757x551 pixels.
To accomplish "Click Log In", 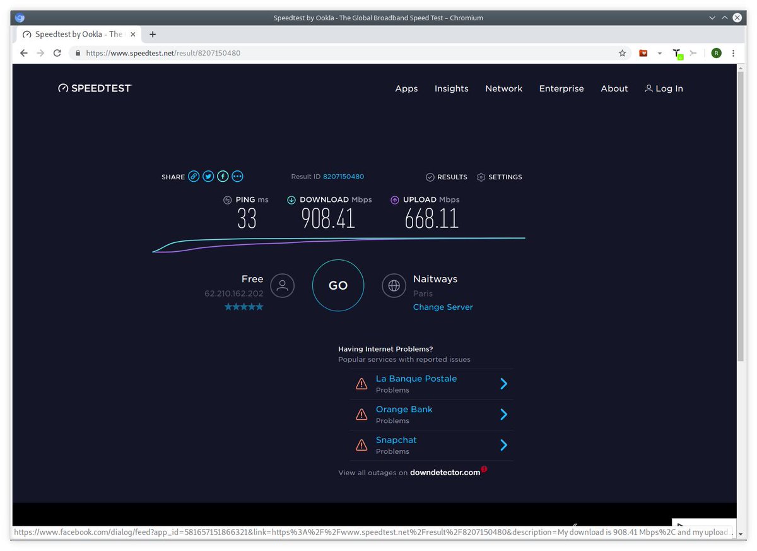I will coord(664,88).
